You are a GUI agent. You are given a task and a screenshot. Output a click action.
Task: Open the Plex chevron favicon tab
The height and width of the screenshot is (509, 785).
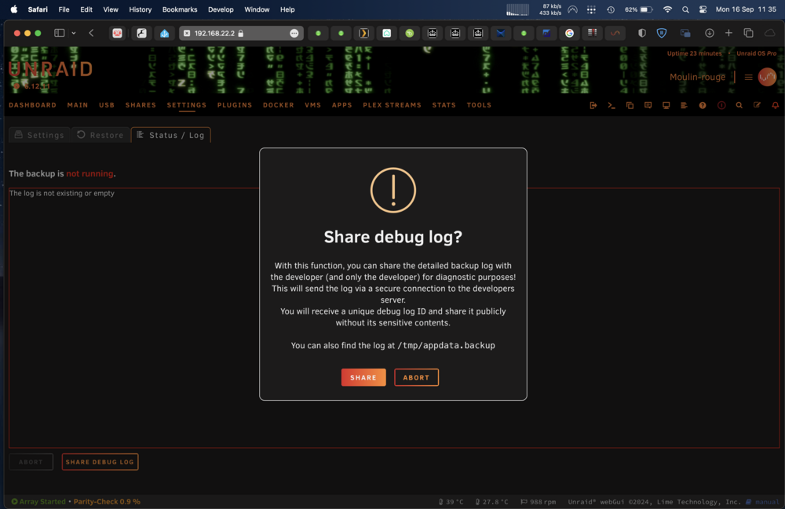pyautogui.click(x=364, y=33)
